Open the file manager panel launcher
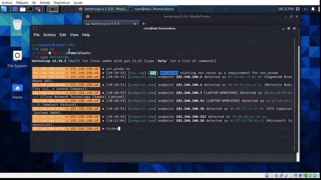Viewport: 321px width, 180px height. (x=23, y=9)
